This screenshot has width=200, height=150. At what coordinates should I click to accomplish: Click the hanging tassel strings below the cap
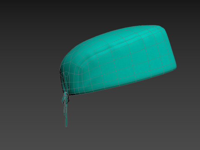(65, 110)
